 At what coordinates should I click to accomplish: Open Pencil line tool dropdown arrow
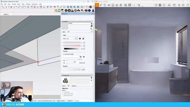point(17,7)
